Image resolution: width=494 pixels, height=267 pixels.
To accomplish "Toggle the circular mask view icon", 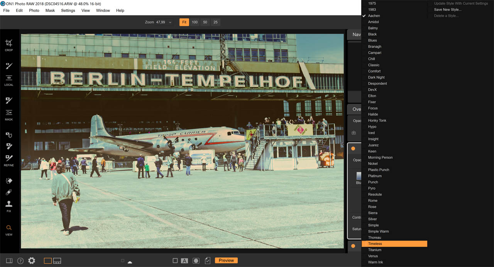I will tap(196, 261).
